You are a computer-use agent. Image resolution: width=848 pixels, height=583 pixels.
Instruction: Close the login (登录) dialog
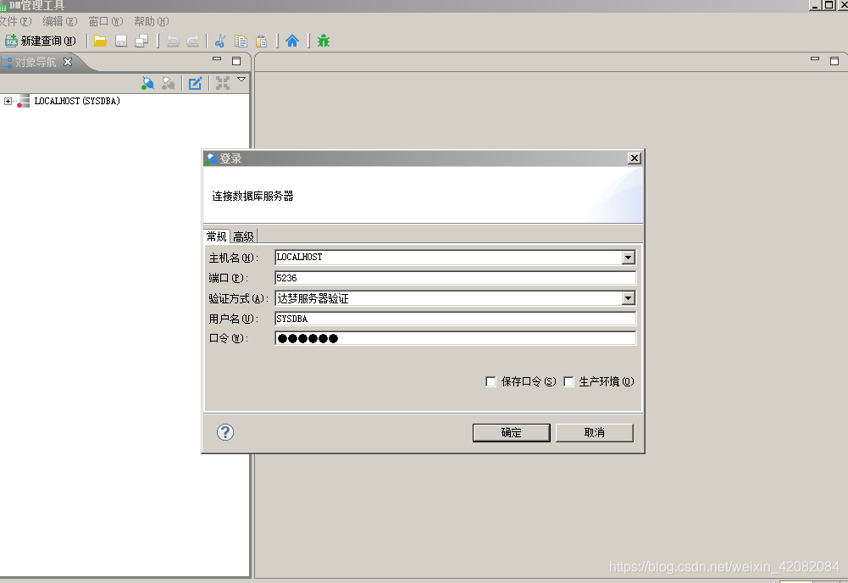click(635, 158)
